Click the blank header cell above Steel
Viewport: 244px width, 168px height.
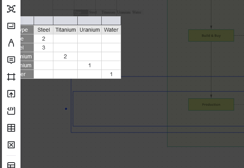coord(44,20)
